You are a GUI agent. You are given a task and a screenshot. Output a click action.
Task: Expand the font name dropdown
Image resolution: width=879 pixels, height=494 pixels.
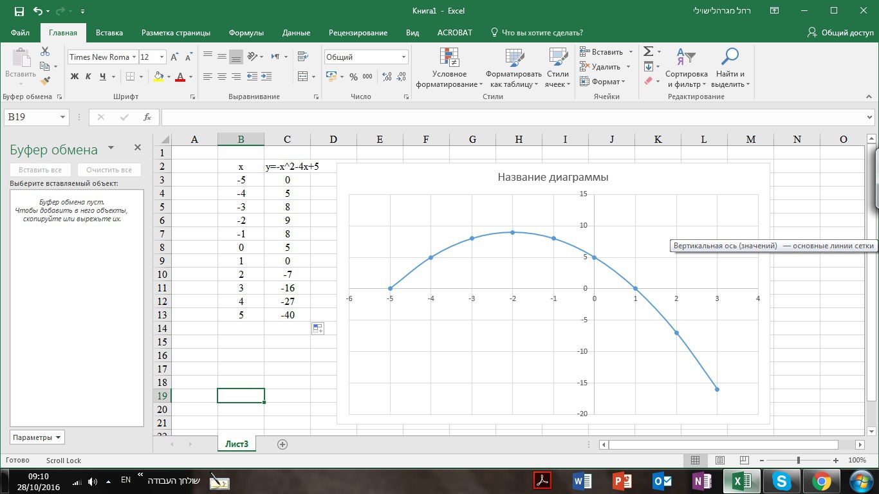(134, 57)
